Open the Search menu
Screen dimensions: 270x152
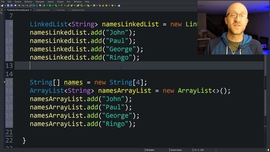tap(51, 2)
